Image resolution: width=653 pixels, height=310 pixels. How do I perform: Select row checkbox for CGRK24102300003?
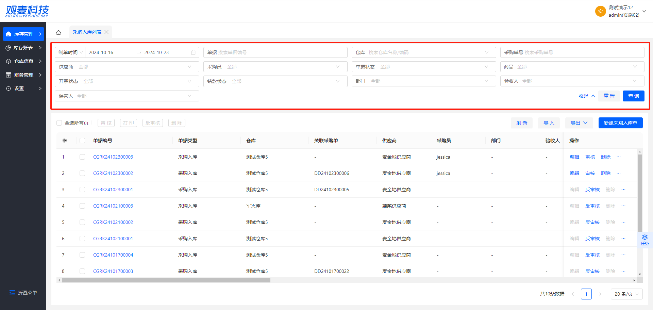[82, 157]
